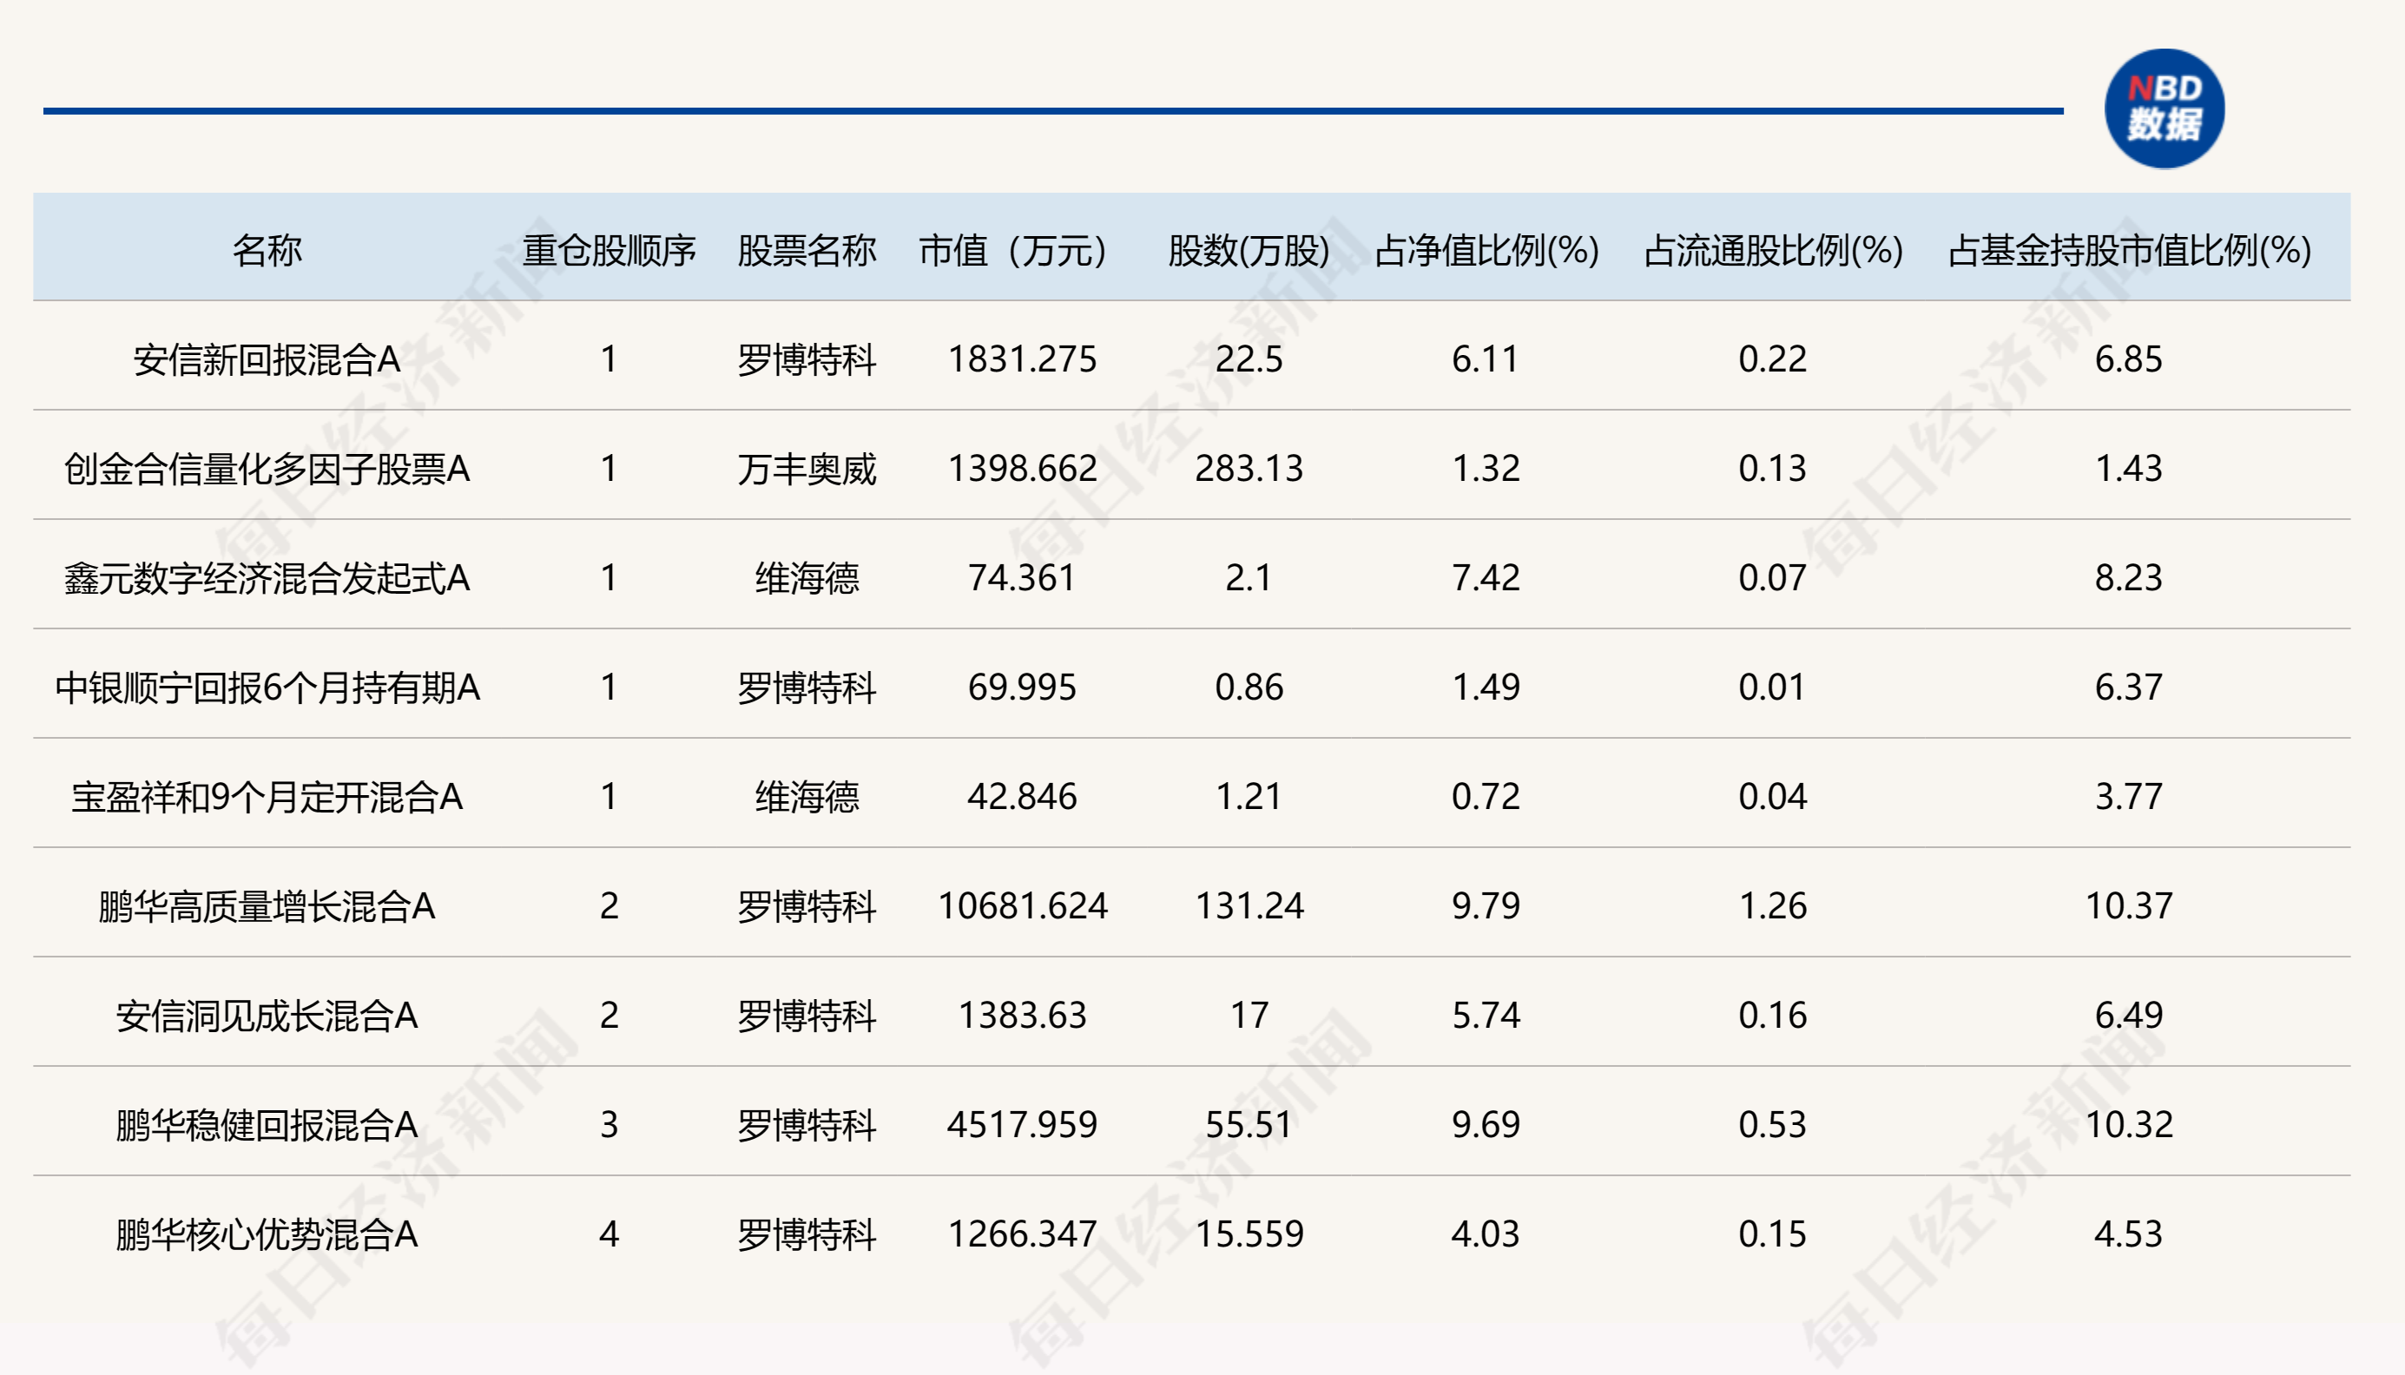Click stock name 万丰奥威
Screen dimensions: 2405x1375
[807, 470]
